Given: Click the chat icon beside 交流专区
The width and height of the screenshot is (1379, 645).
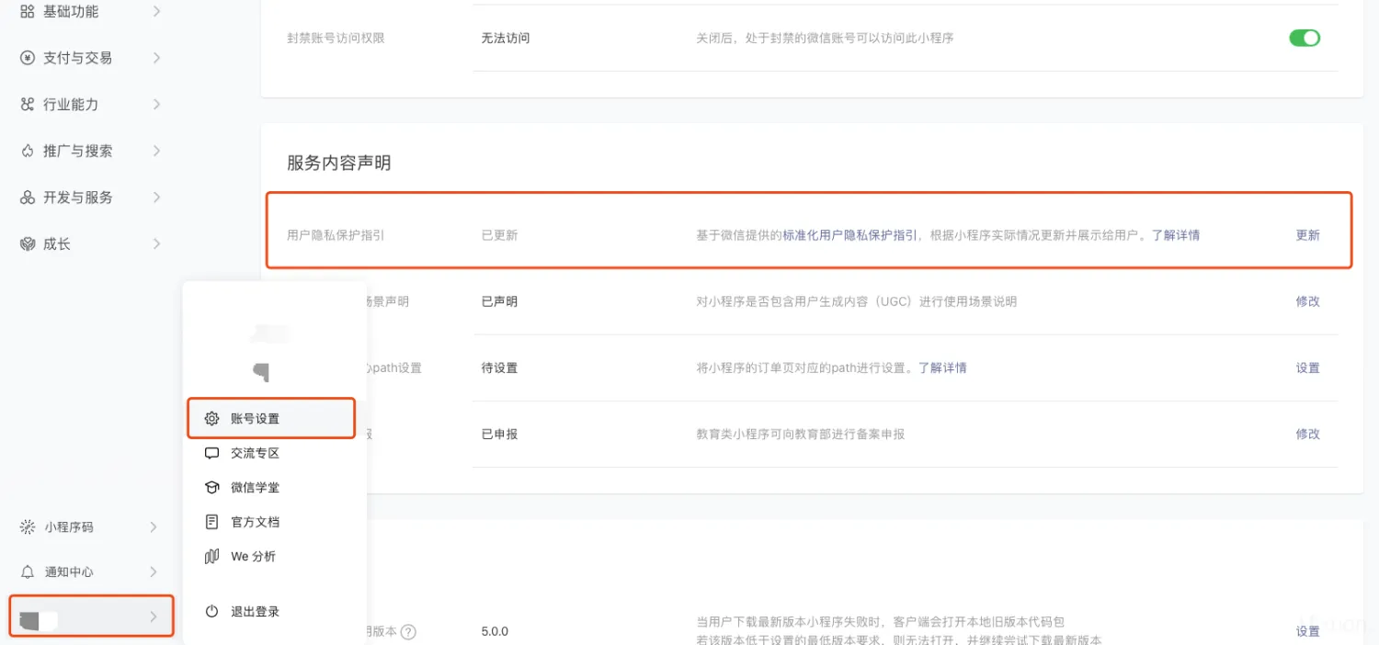Looking at the screenshot, I should (211, 453).
